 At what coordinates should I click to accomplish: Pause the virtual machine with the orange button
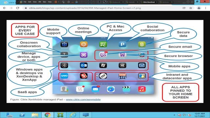56,2
